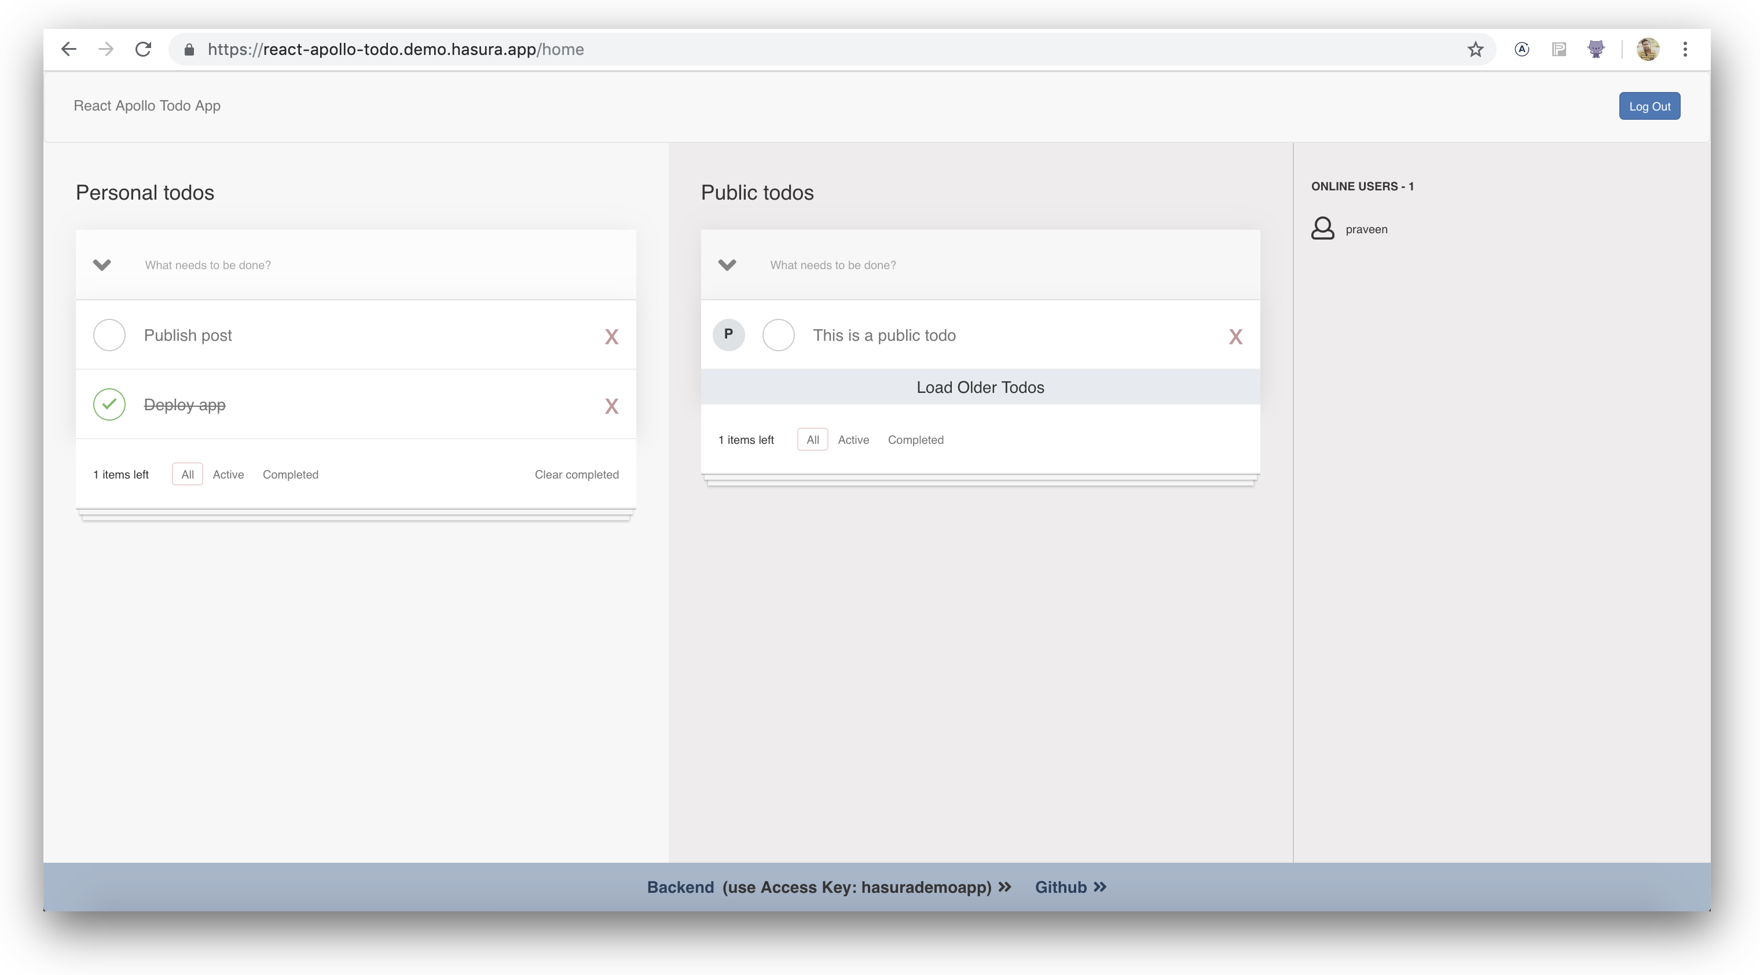Viewport: 1760px width, 975px height.
Task: Mark Publish post as completed
Action: pos(109,335)
